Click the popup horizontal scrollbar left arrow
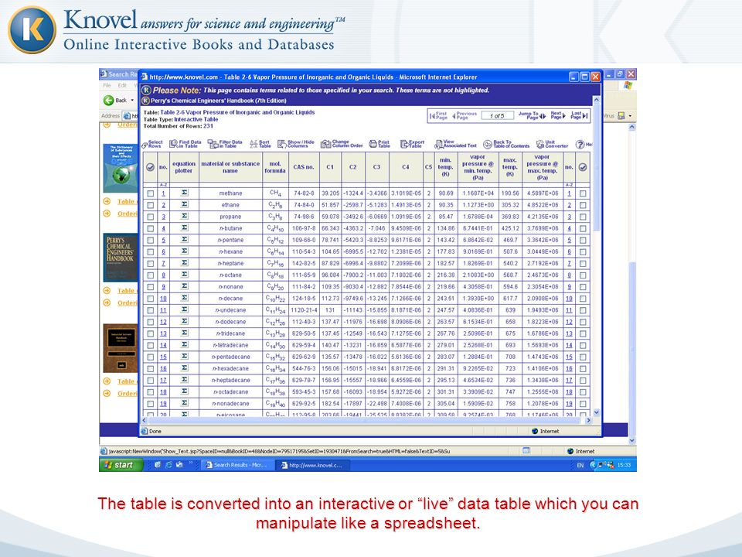Screen dimensions: 742x557 pos(145,420)
